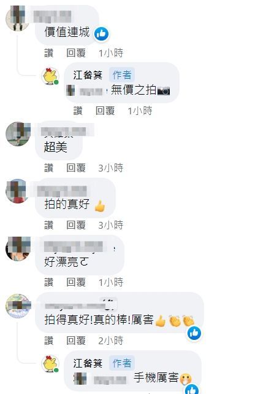
Task: Open chicken avatar beside 無價之拍 reply
Action: [x=50, y=76]
